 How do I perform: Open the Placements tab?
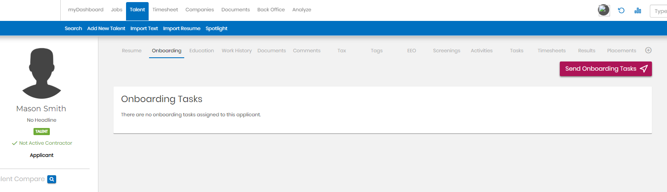pyautogui.click(x=621, y=51)
